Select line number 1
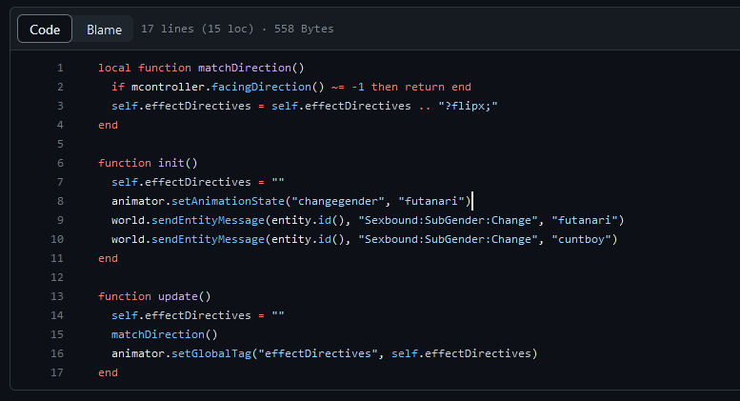 click(60, 68)
